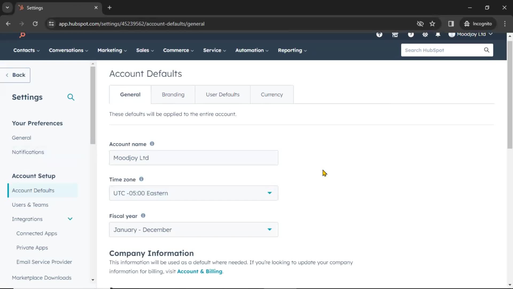Switch to the Currency tab
Viewport: 513px width, 289px height.
pyautogui.click(x=272, y=94)
